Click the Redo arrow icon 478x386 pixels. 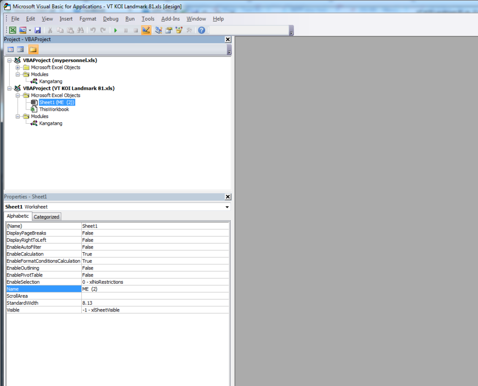click(x=103, y=30)
